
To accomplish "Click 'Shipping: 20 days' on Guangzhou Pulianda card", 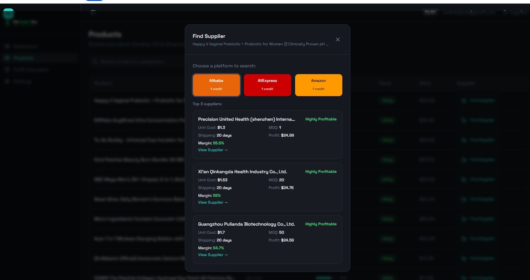I will click(215, 240).
